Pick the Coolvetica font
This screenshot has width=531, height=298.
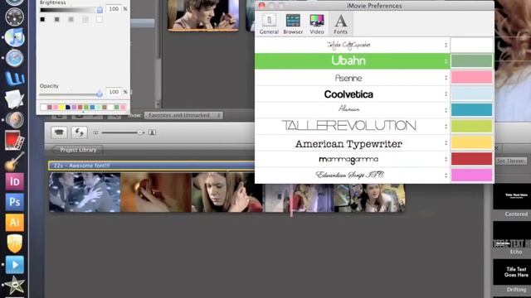pyautogui.click(x=352, y=94)
